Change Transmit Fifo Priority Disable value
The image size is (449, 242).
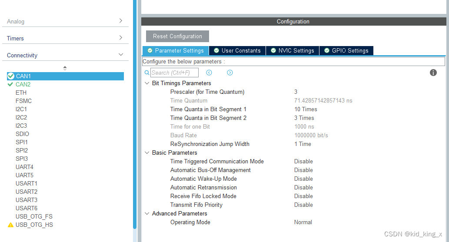303,205
